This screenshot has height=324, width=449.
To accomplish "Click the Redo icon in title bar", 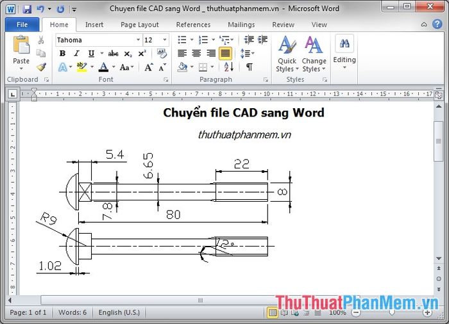I will 60,10.
